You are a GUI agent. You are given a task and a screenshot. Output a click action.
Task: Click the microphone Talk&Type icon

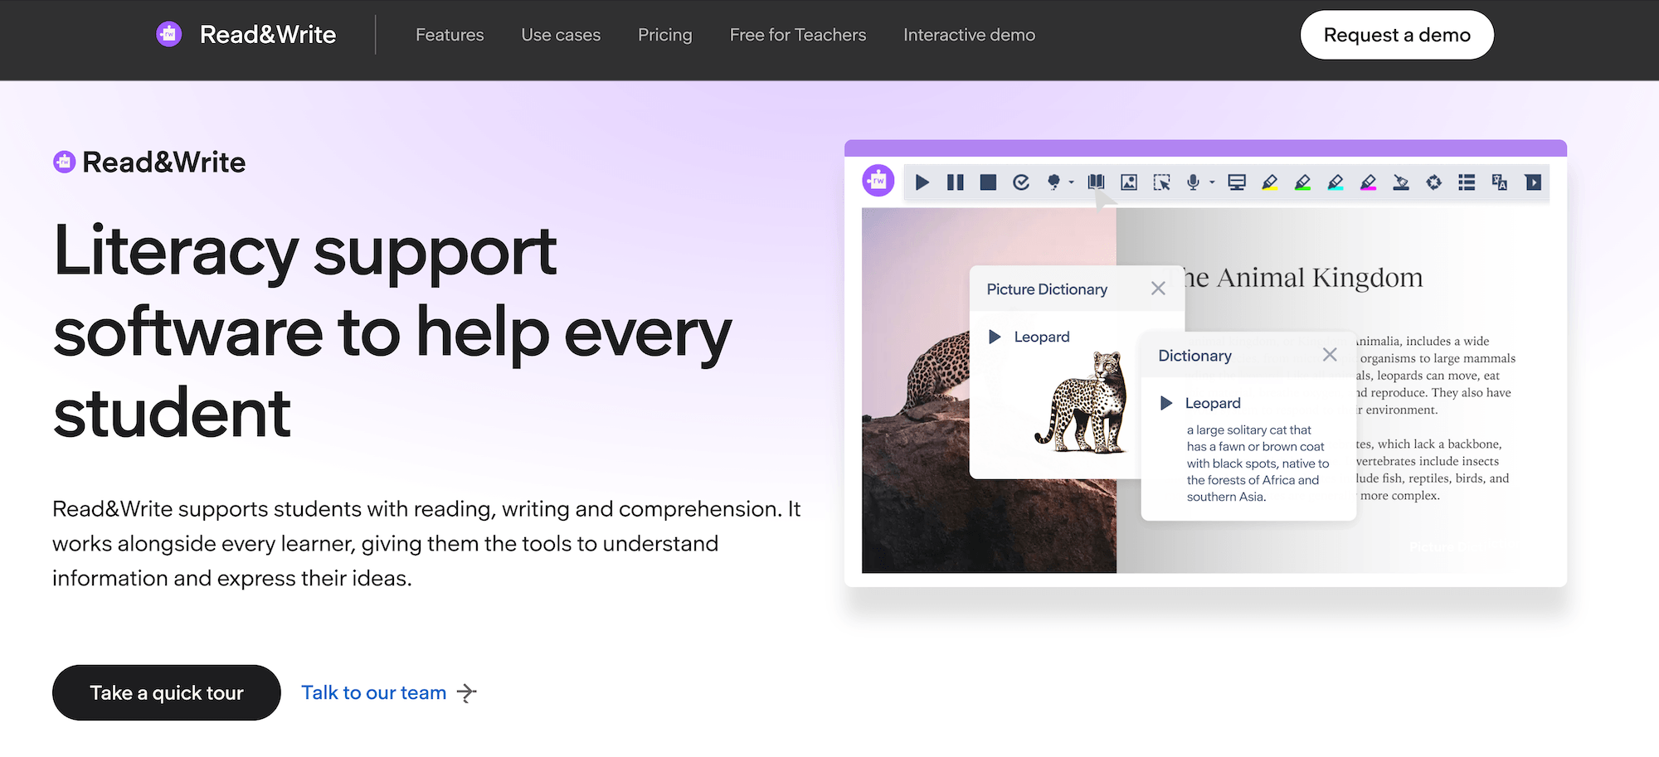(1193, 182)
